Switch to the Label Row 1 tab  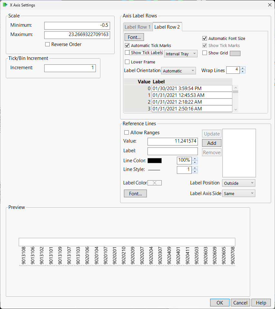pos(137,27)
